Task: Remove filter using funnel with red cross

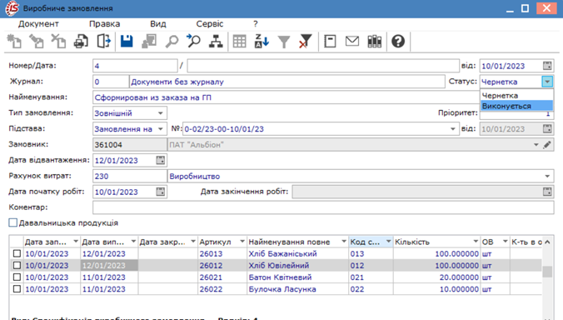Action: pyautogui.click(x=305, y=42)
